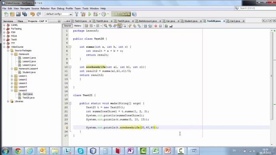Switch editor to Source view
276x155 pixels.
[67, 26]
